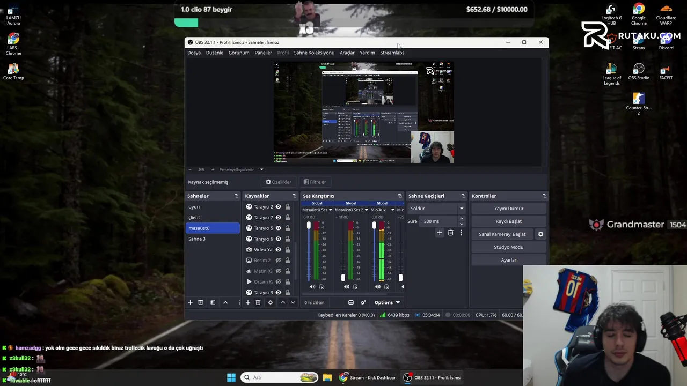
Task: Open the mixer Options dropdown
Action: (x=387, y=302)
